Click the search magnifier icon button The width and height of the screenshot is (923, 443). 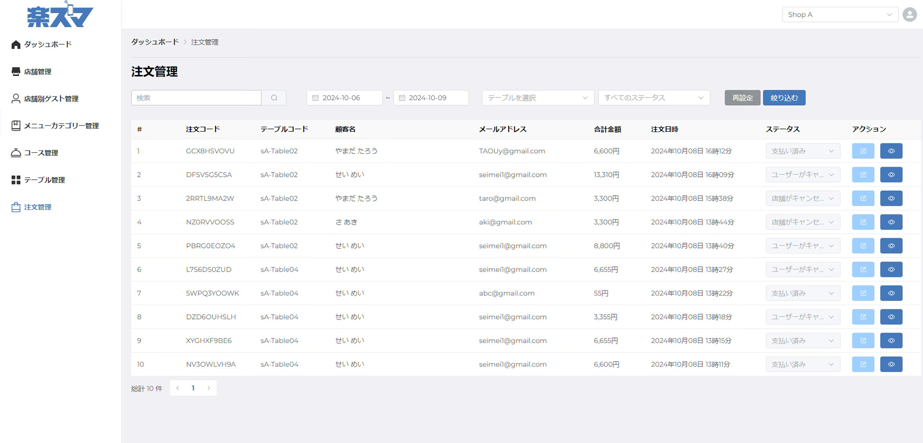coord(274,98)
